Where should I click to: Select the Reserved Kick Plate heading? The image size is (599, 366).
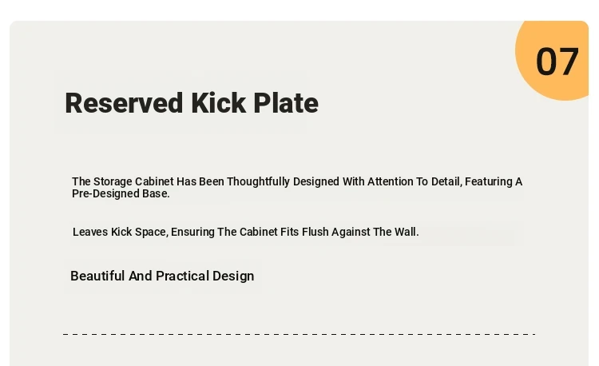[x=192, y=103]
